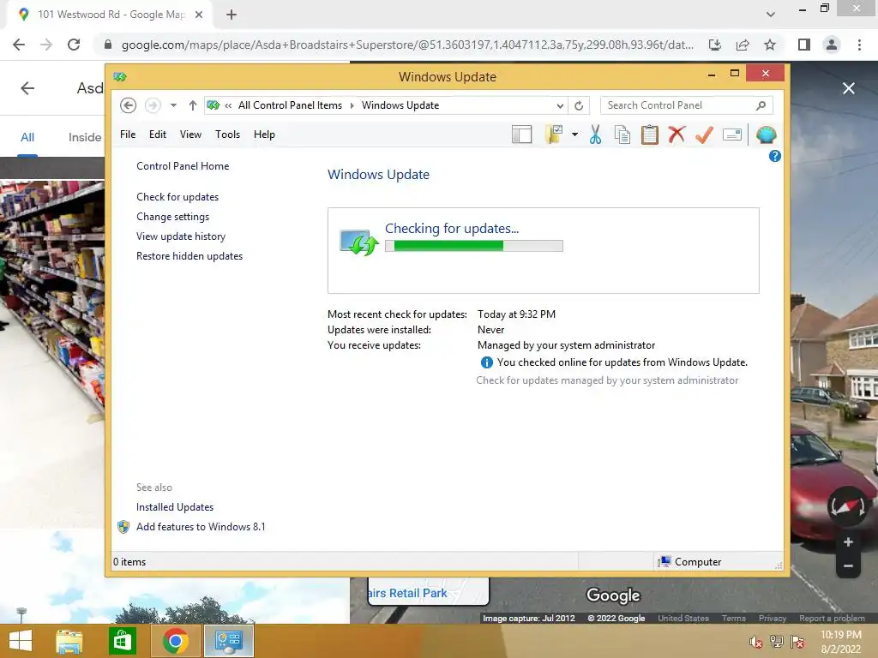Click the Chrome back navigation arrow
The width and height of the screenshot is (878, 658).
[19, 45]
